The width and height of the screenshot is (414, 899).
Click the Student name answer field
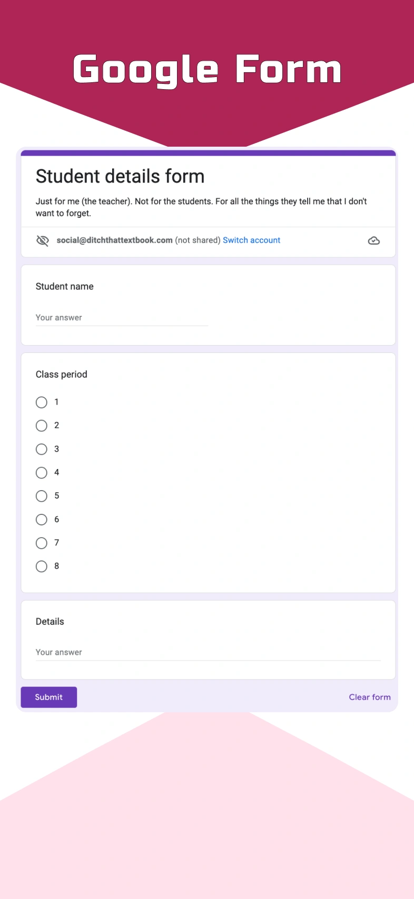(121, 318)
